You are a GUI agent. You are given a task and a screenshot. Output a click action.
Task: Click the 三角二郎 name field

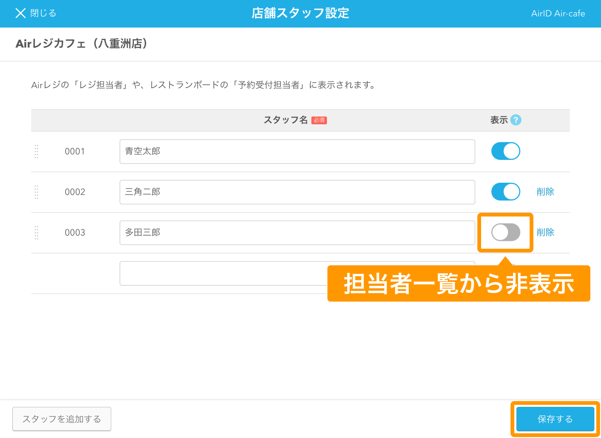coord(297,192)
